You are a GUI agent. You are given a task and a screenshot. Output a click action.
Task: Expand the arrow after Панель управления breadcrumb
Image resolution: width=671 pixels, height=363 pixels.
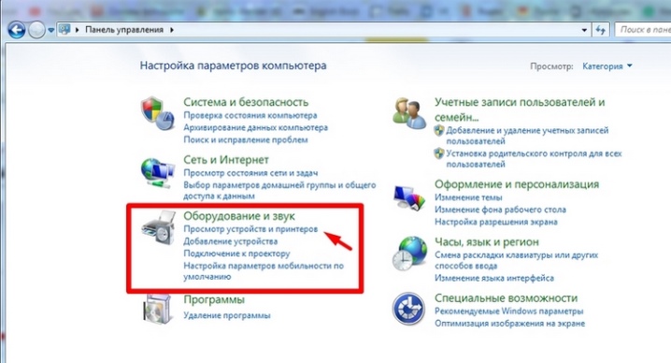[x=172, y=30]
